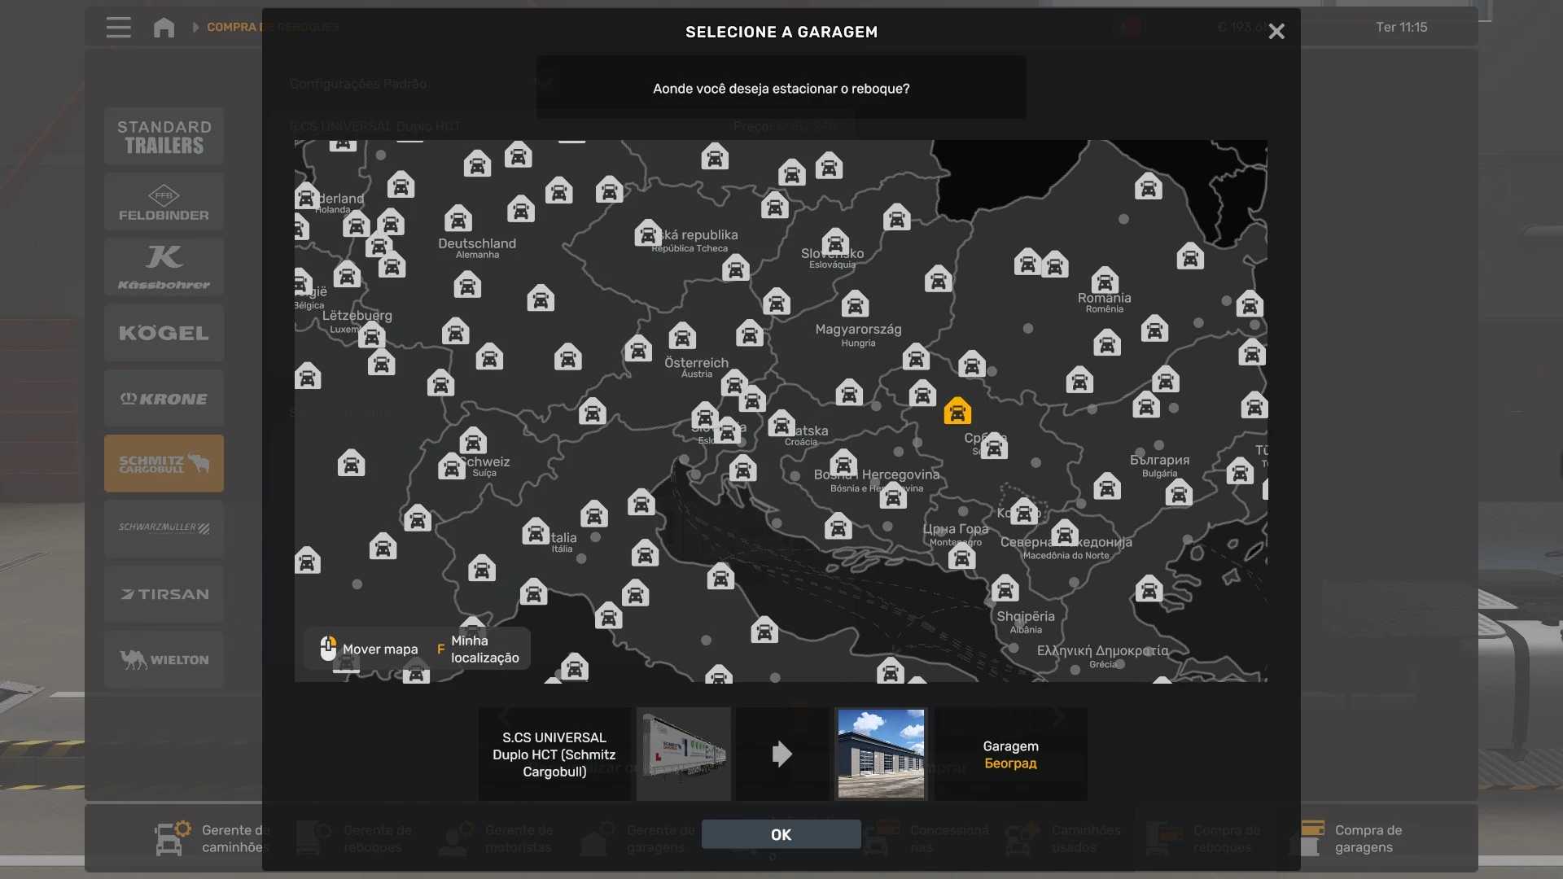
Task: Confirm selection with OK button
Action: [781, 834]
